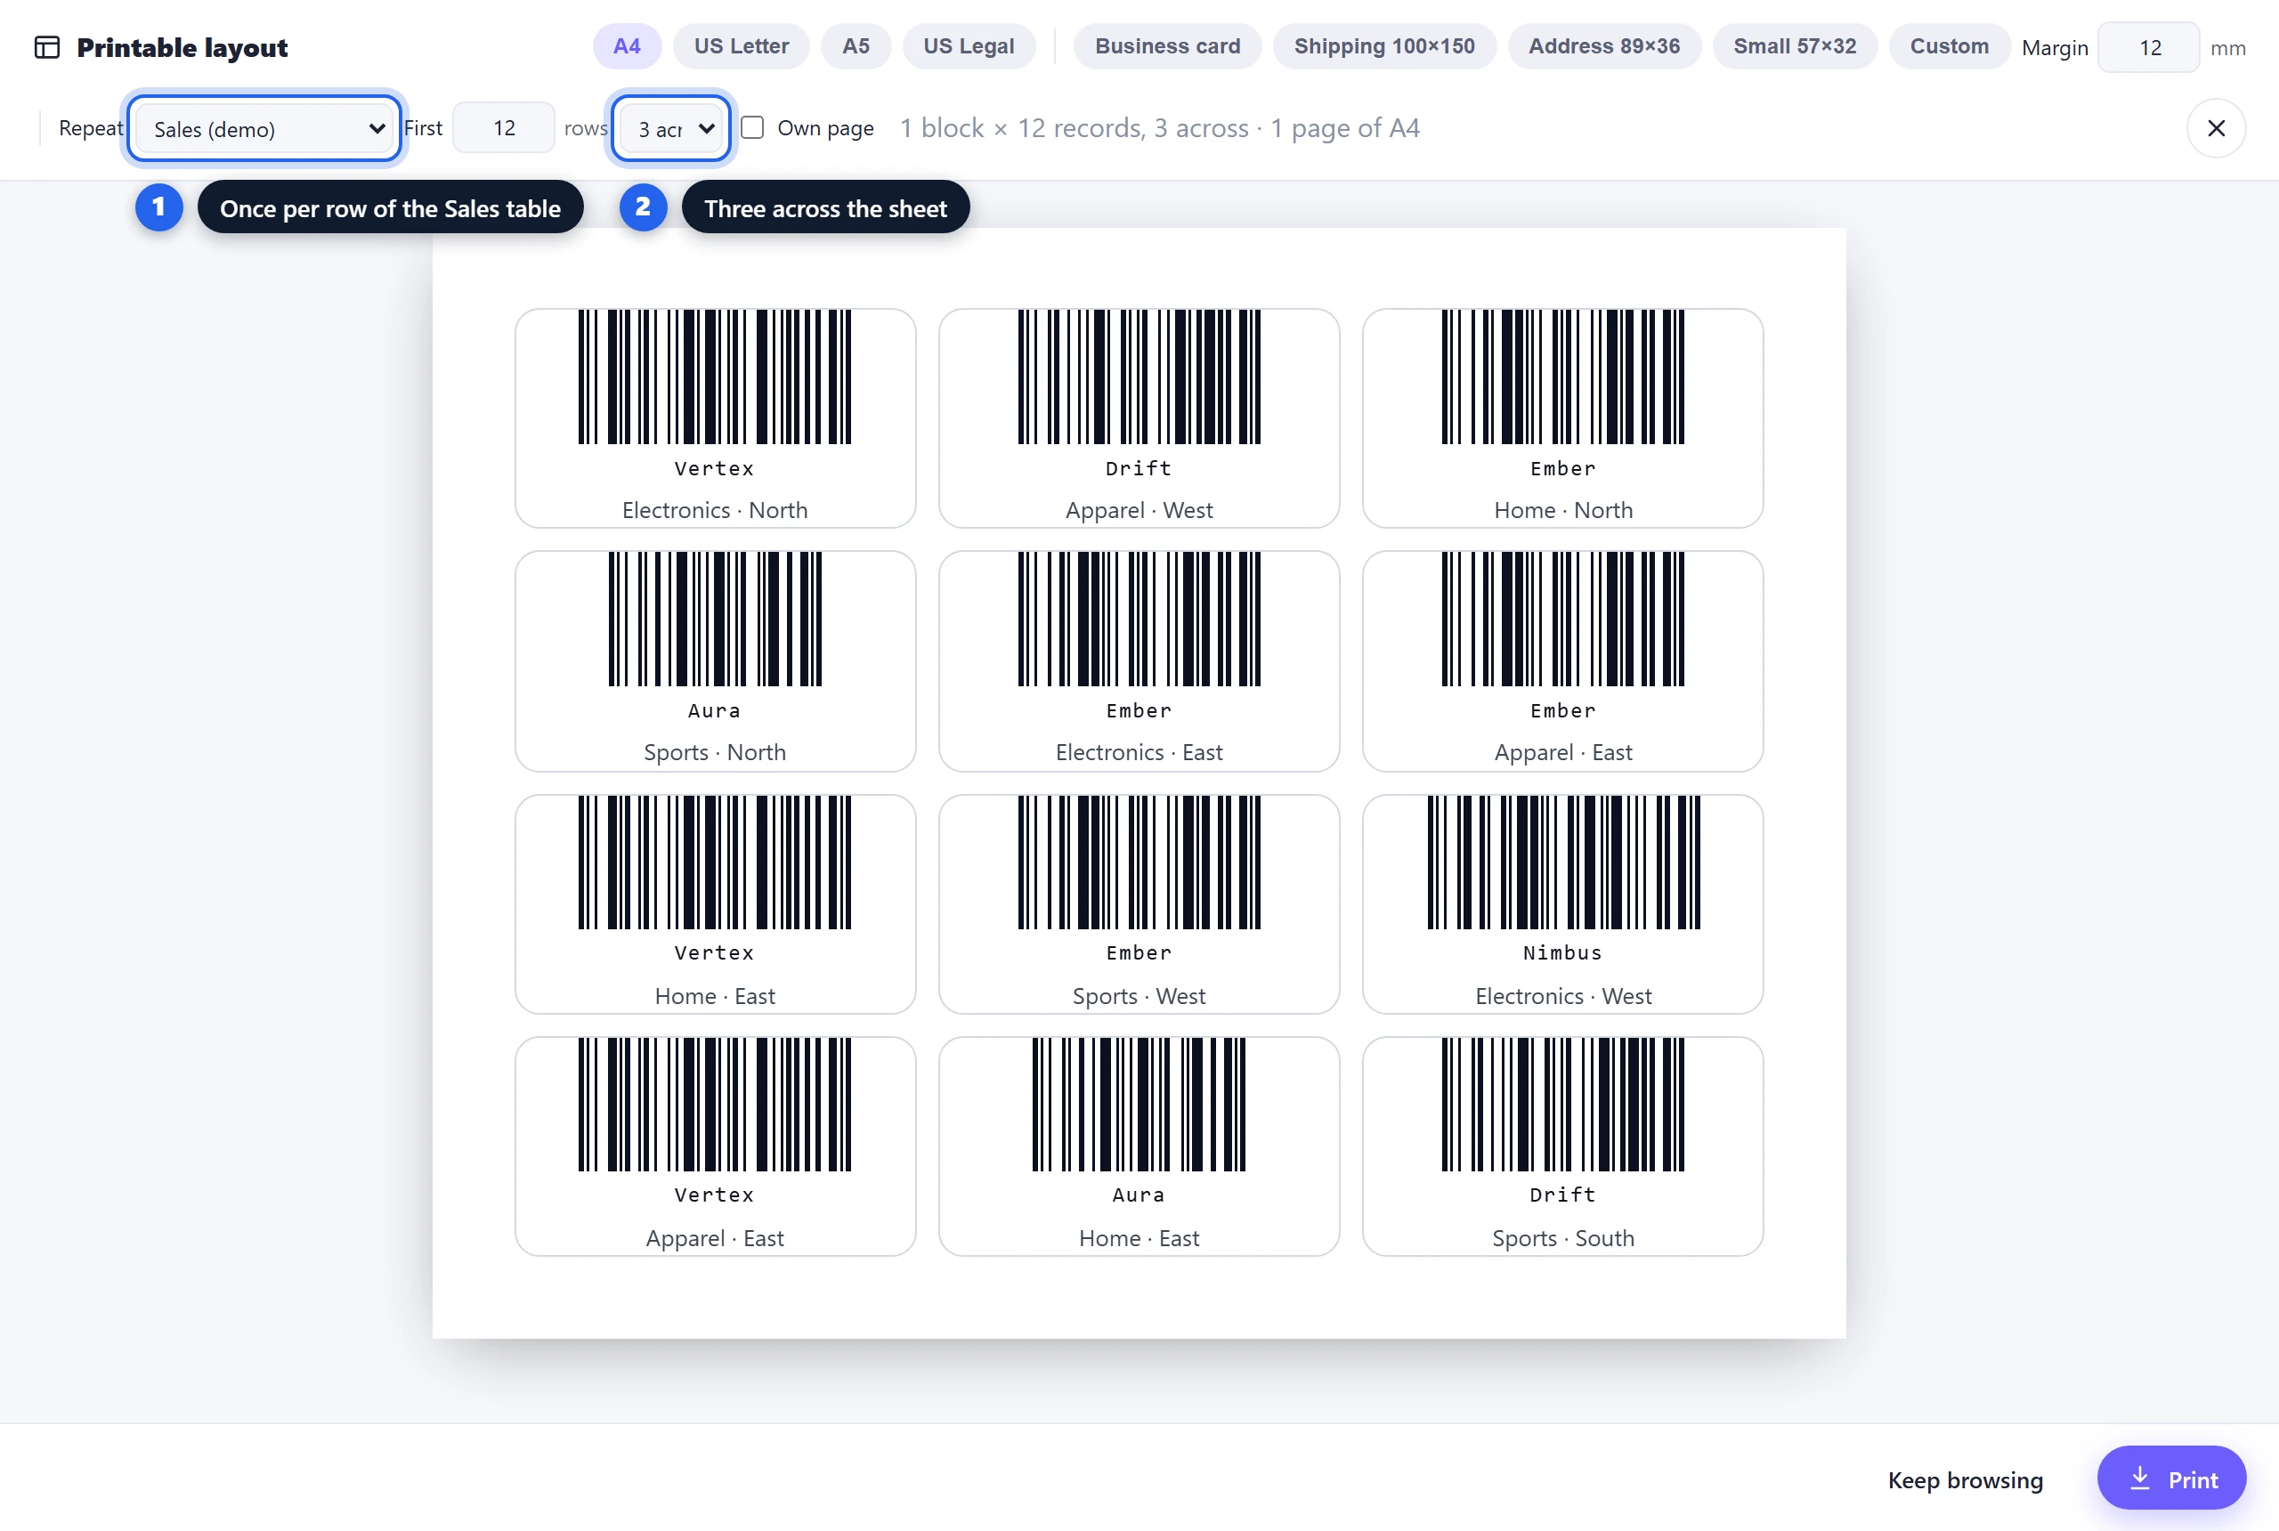Click the download icon in Print button
The width and height of the screenshot is (2279, 1531).
click(x=2139, y=1478)
